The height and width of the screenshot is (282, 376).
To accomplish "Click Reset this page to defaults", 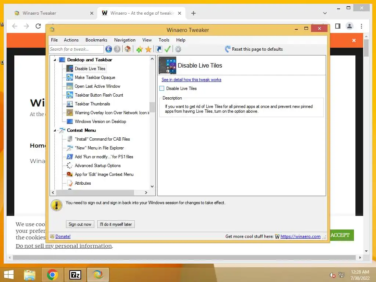I will [x=254, y=49].
